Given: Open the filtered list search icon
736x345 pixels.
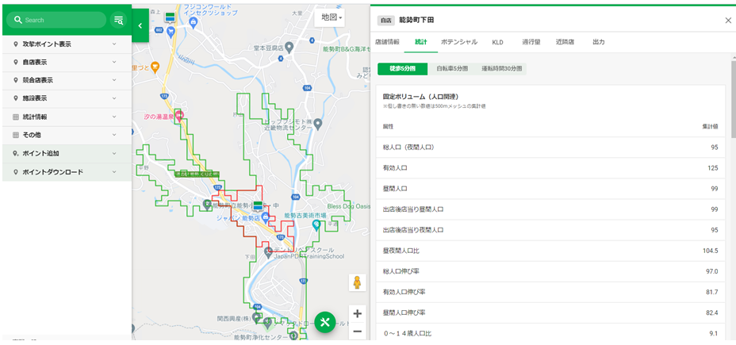Looking at the screenshot, I should pyautogui.click(x=118, y=20).
